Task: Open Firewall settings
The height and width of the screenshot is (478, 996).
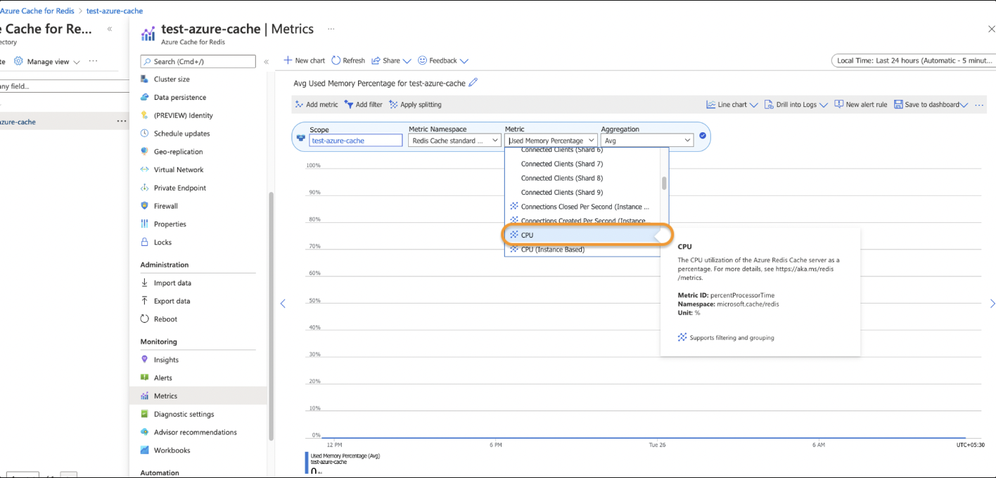Action: (166, 206)
